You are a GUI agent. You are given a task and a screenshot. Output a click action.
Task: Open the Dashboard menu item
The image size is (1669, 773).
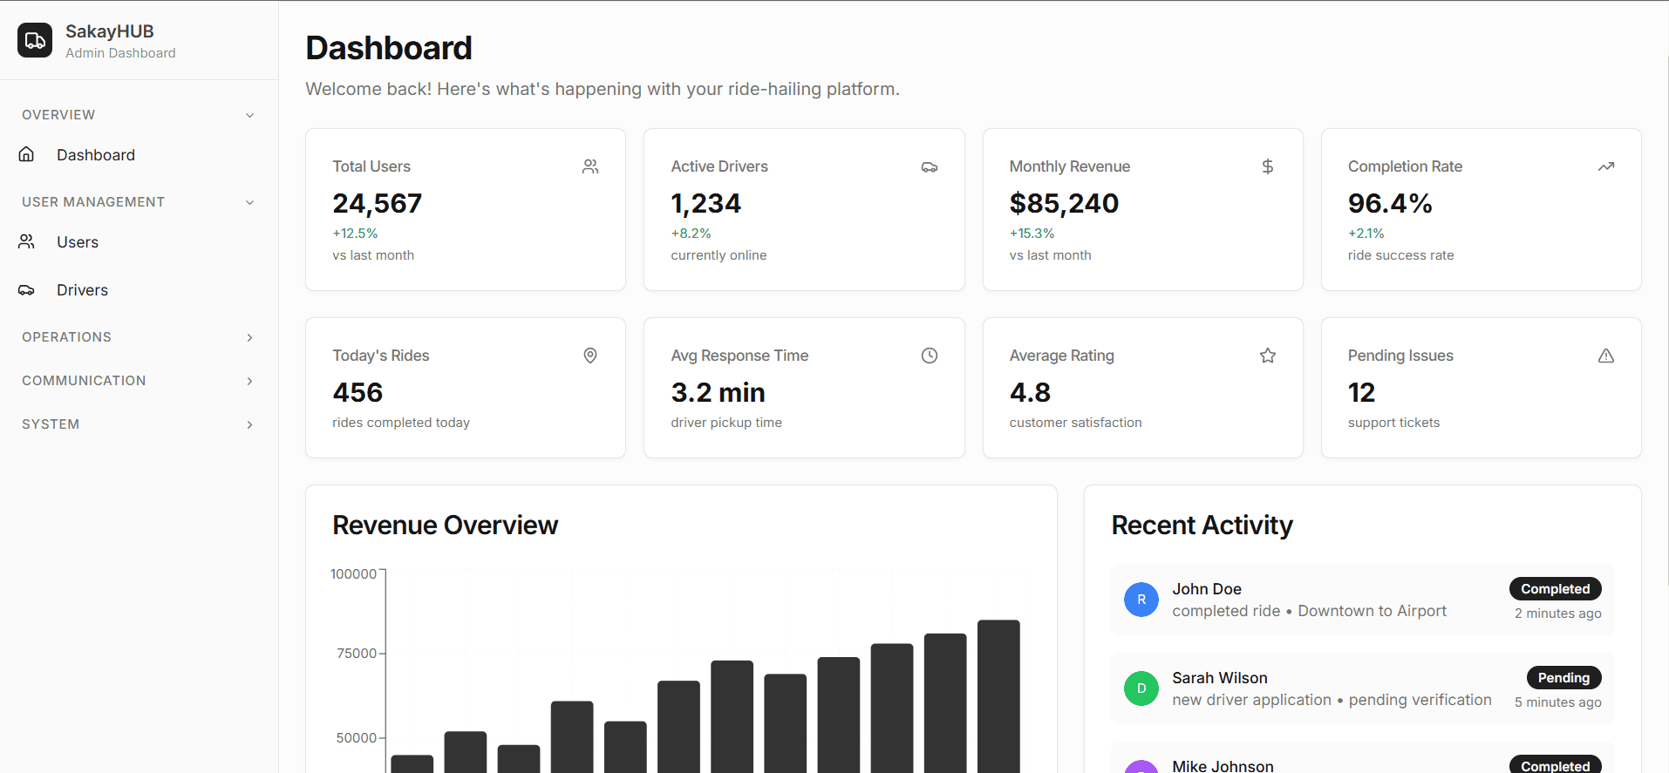click(138, 155)
